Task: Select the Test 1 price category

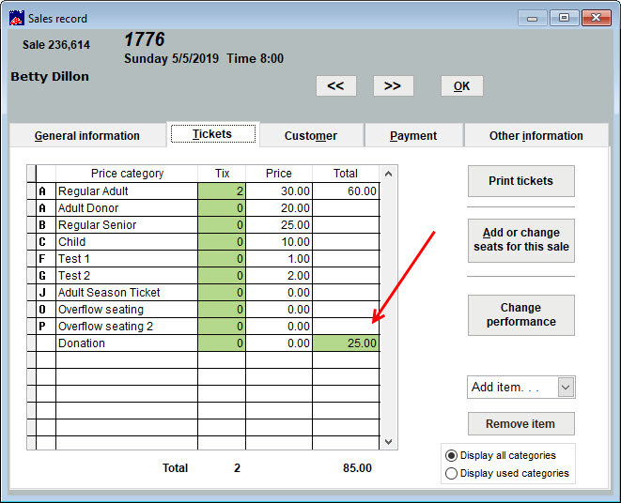Action: click(x=127, y=259)
